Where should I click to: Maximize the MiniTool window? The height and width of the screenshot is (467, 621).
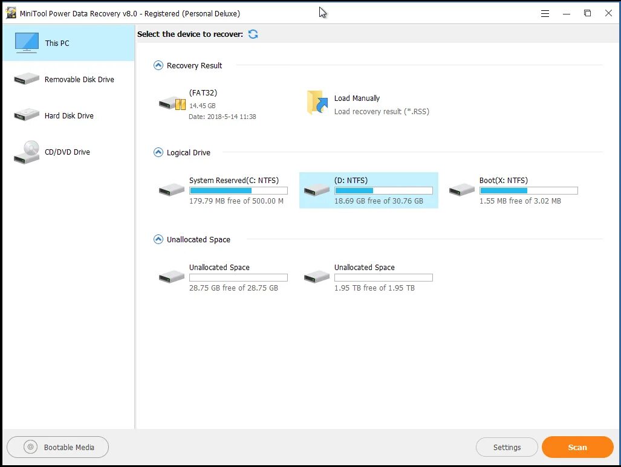[587, 13]
